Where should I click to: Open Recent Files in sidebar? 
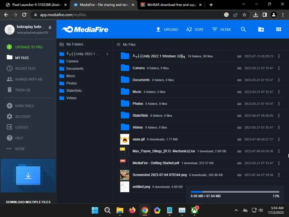(21, 68)
